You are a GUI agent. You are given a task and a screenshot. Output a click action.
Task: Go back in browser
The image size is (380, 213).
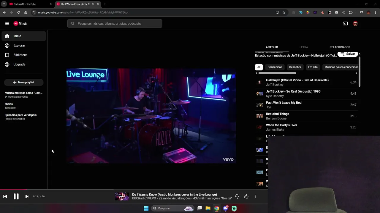[x=4, y=12]
